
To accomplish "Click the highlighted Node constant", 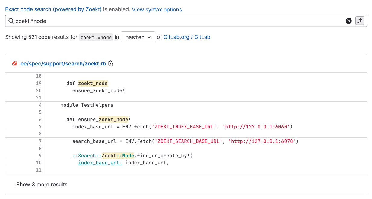I will coord(128,156).
